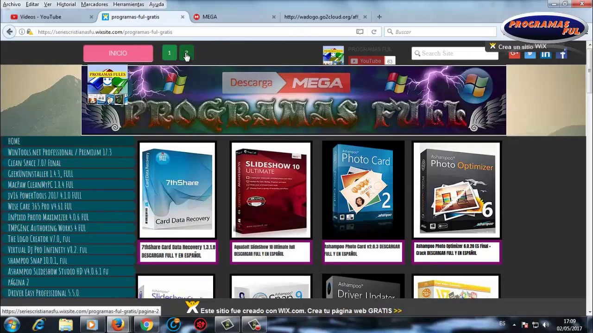Image resolution: width=593 pixels, height=333 pixels.
Task: Open the Ayuda menu
Action: click(157, 4)
